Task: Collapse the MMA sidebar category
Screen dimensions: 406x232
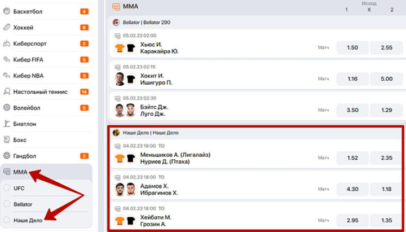Action: tap(20, 172)
